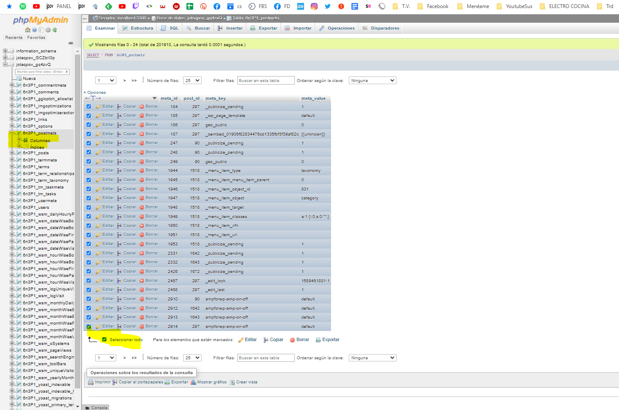This screenshot has width=619, height=410.
Task: Open navigation panel settings gear icon
Action: [x=48, y=30]
